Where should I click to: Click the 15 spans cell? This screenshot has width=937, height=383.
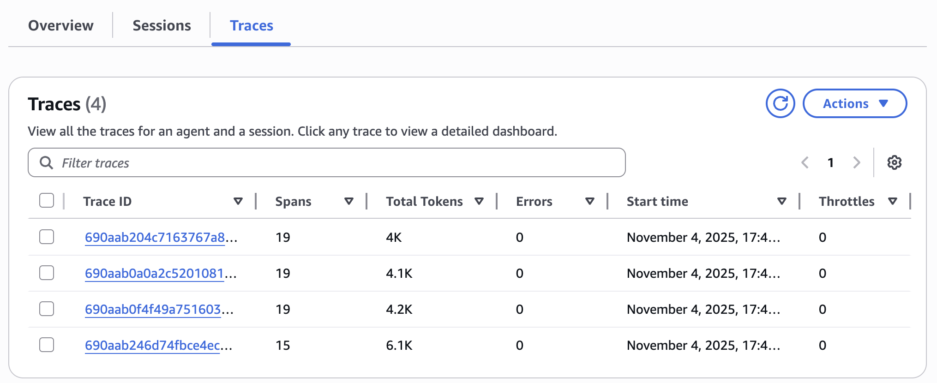283,345
